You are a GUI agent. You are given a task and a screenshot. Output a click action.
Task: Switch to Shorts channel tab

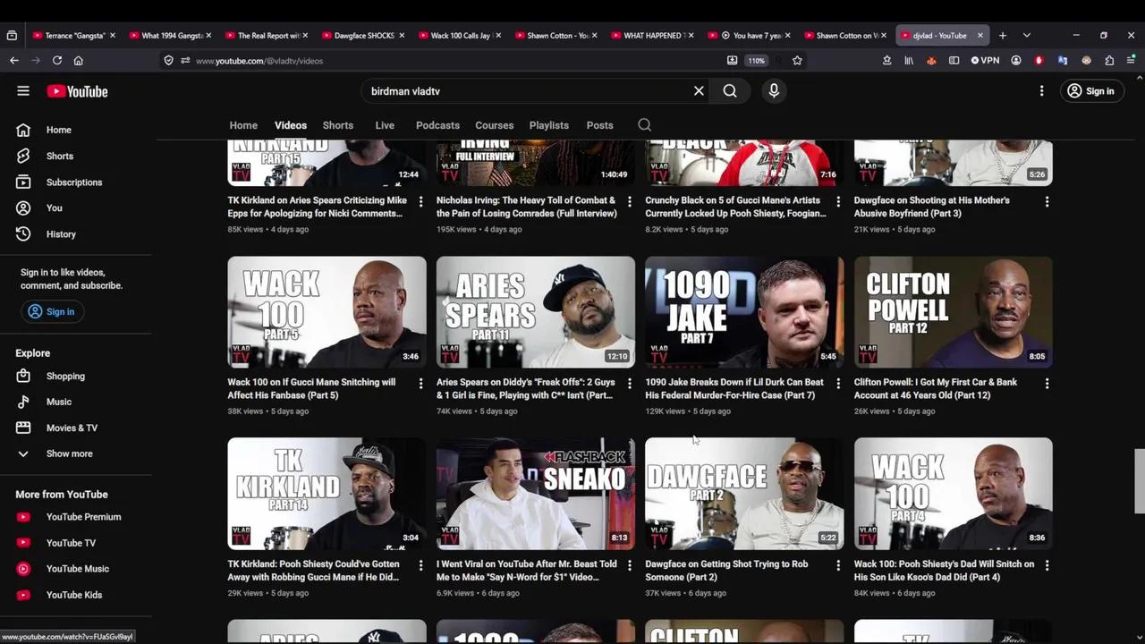pos(338,125)
